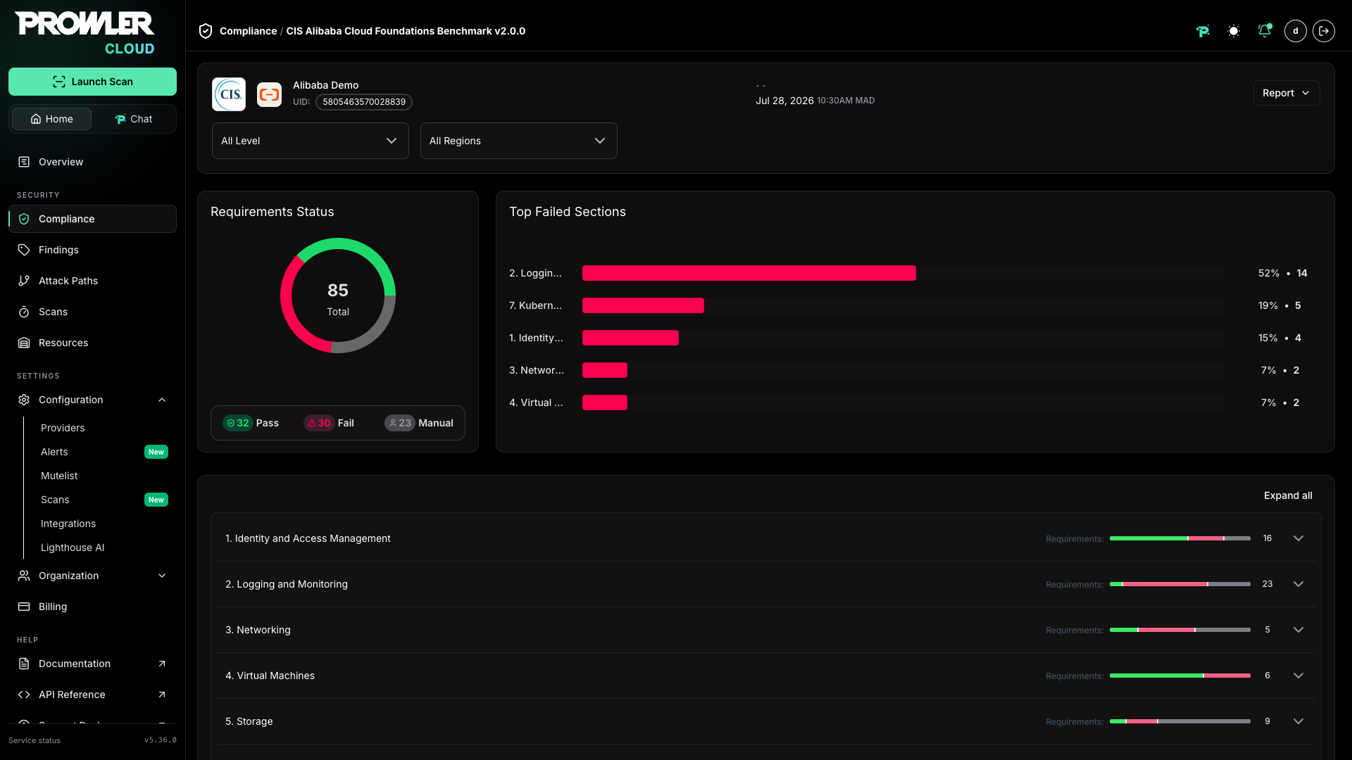This screenshot has height=760, width=1352.
Task: Open Alerts in Configuration submenu
Action: pyautogui.click(x=54, y=452)
